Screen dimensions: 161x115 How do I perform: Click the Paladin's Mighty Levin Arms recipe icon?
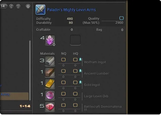coord(40,10)
